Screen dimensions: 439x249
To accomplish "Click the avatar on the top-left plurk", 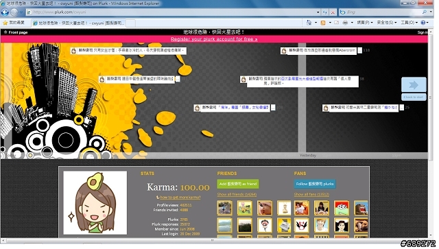I will (x=74, y=51).
